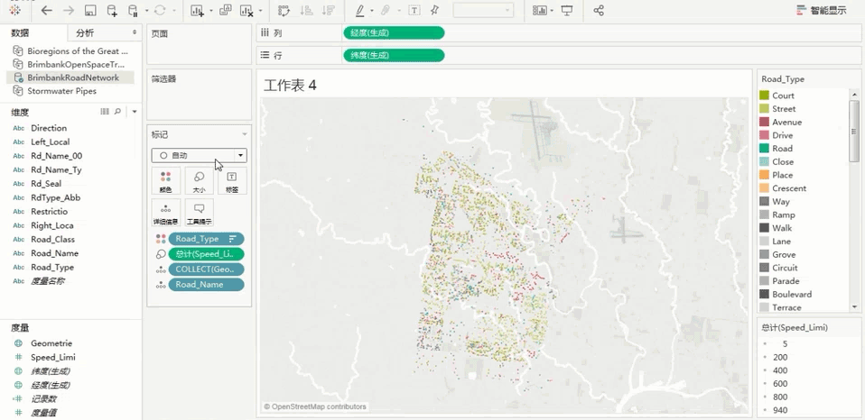The height and width of the screenshot is (420, 865).
Task: Click the Court color swatch in the legend
Action: tap(764, 96)
